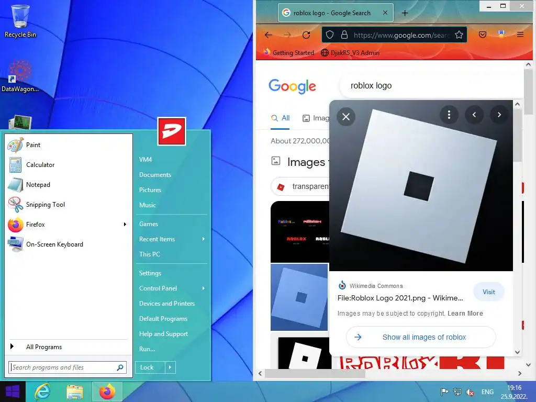Expand the Firefox submenu arrow
536x402 pixels.
point(125,224)
